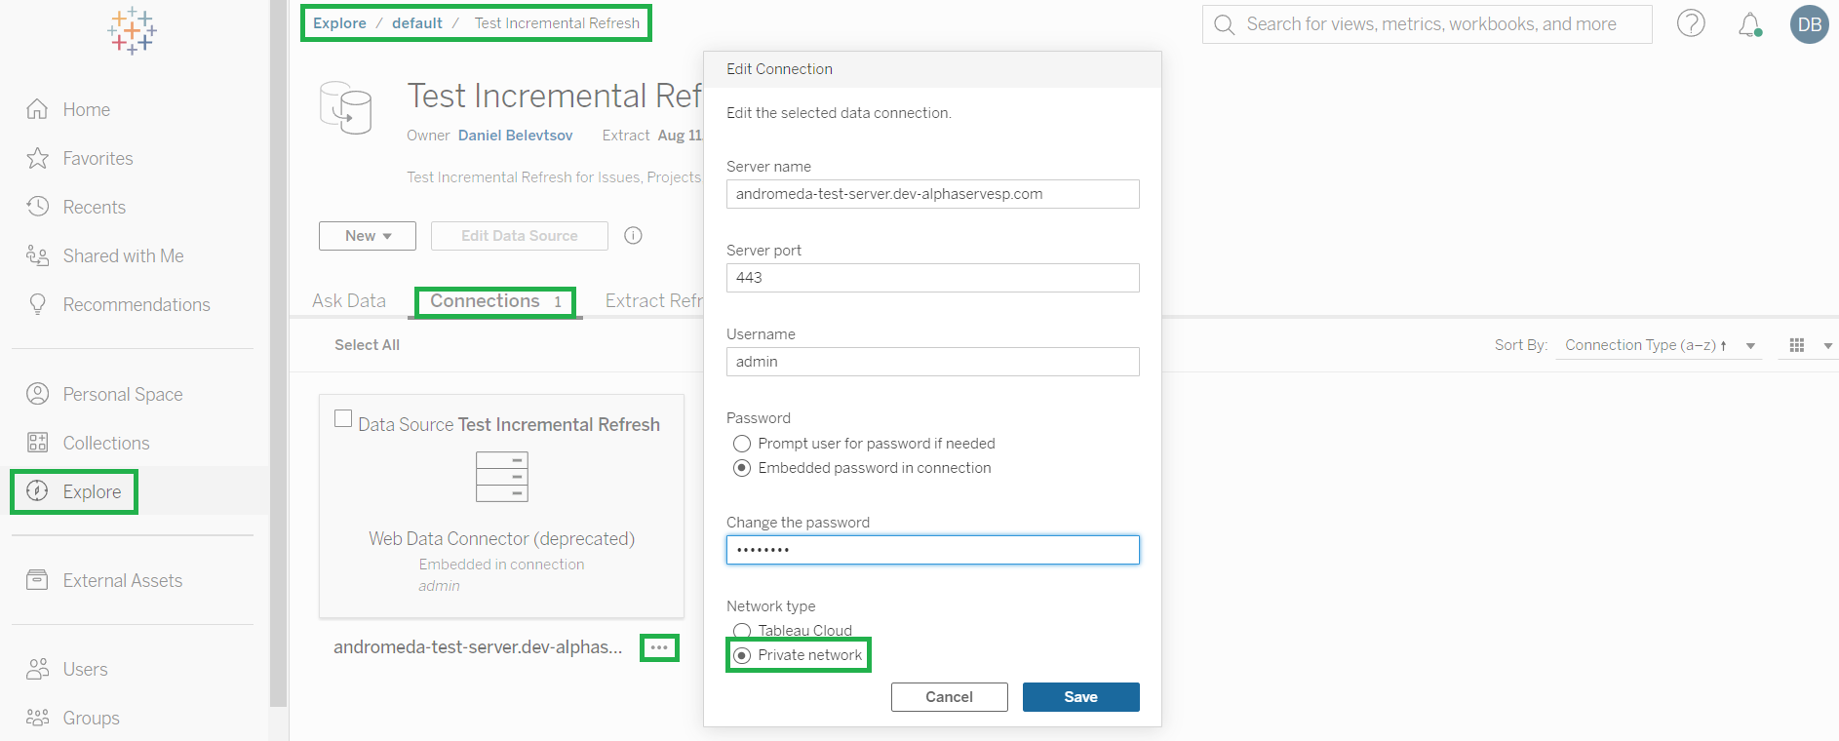This screenshot has width=1839, height=741.
Task: Switch to Connections tab
Action: click(x=495, y=301)
